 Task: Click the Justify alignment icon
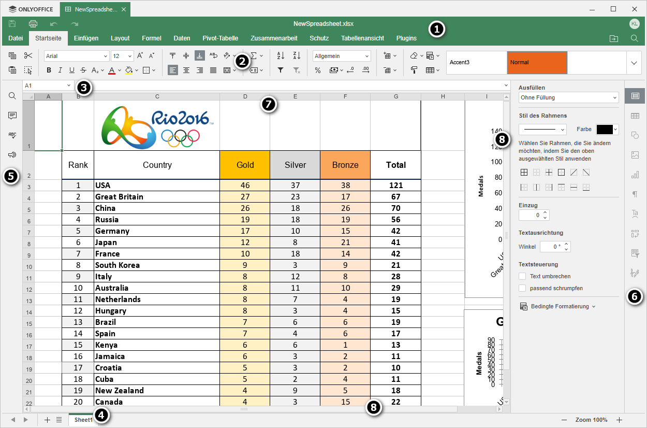click(213, 70)
